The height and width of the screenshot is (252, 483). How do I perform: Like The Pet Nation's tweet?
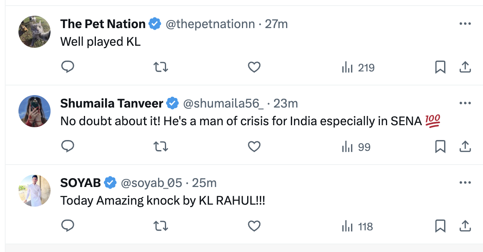[x=254, y=67]
